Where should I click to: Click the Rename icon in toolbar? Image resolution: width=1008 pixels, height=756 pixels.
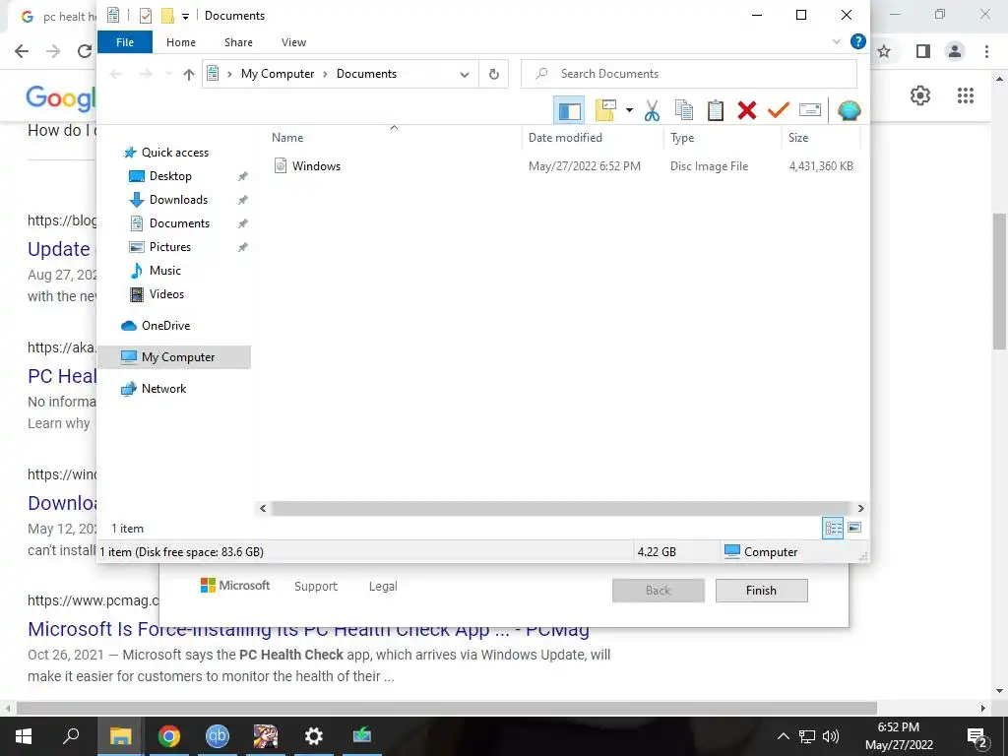tap(810, 110)
